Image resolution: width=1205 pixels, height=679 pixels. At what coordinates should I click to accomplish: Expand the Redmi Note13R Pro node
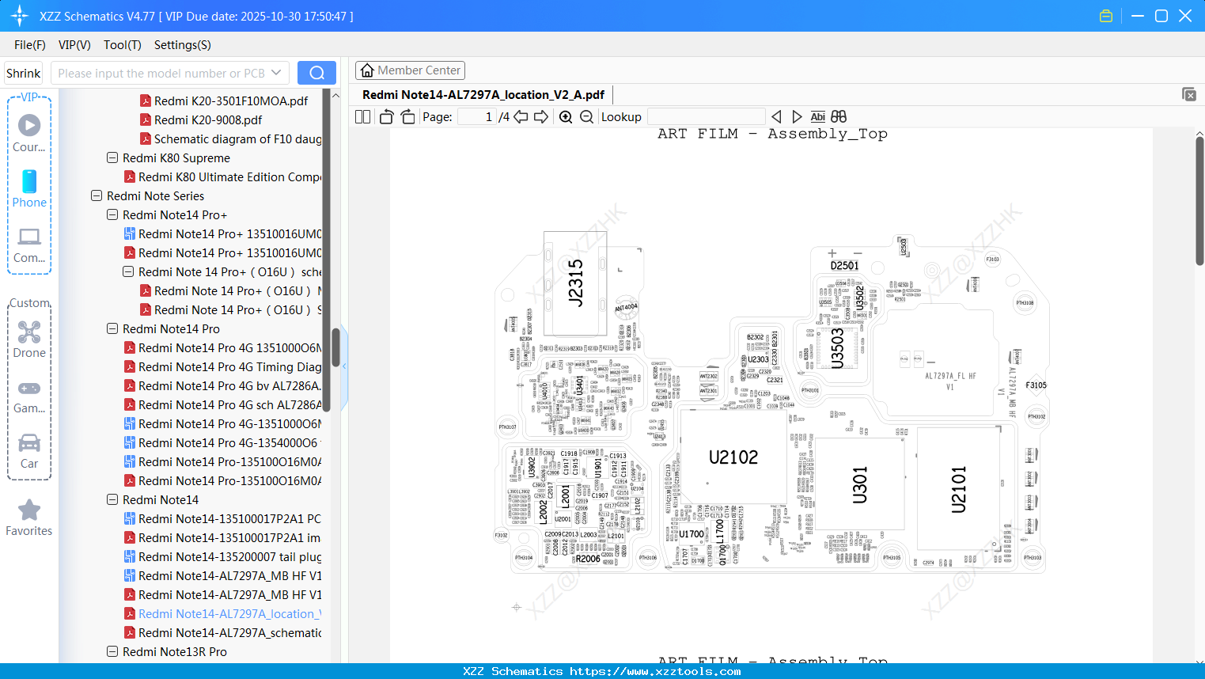(x=112, y=651)
